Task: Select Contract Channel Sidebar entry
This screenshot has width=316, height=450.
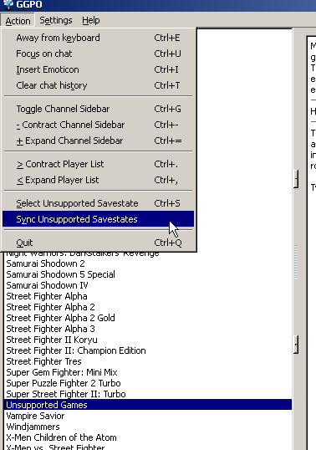Action: click(99, 125)
